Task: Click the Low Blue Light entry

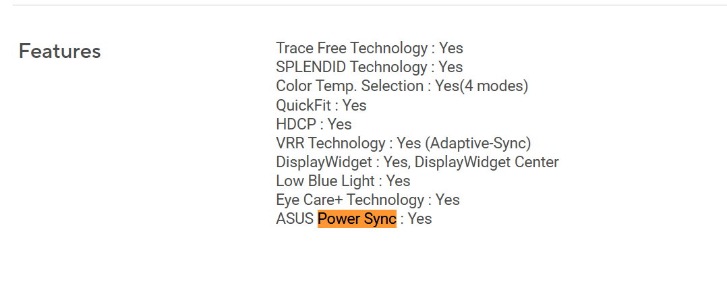Action: [343, 181]
